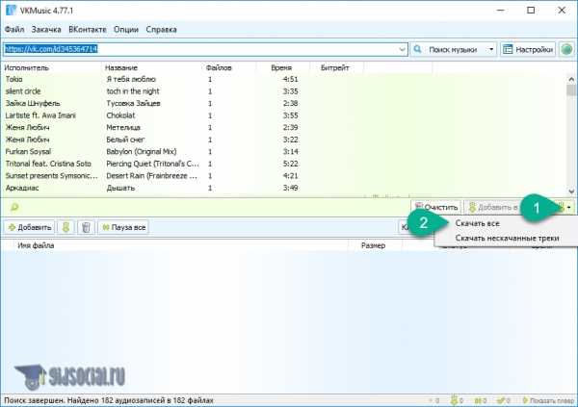Click the Настройки list icon
The width and height of the screenshot is (578, 407).
pyautogui.click(x=508, y=49)
